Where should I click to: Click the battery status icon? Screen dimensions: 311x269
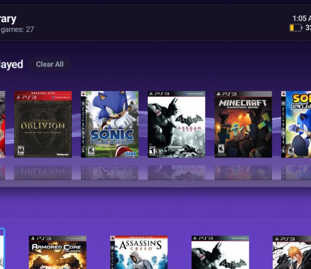(x=296, y=28)
